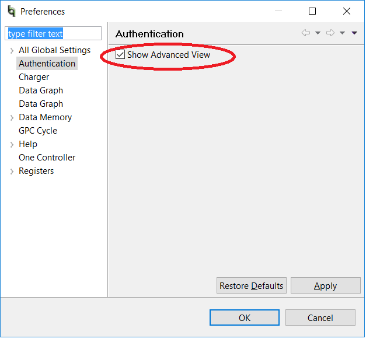Click the Preferences window app icon

12,11
